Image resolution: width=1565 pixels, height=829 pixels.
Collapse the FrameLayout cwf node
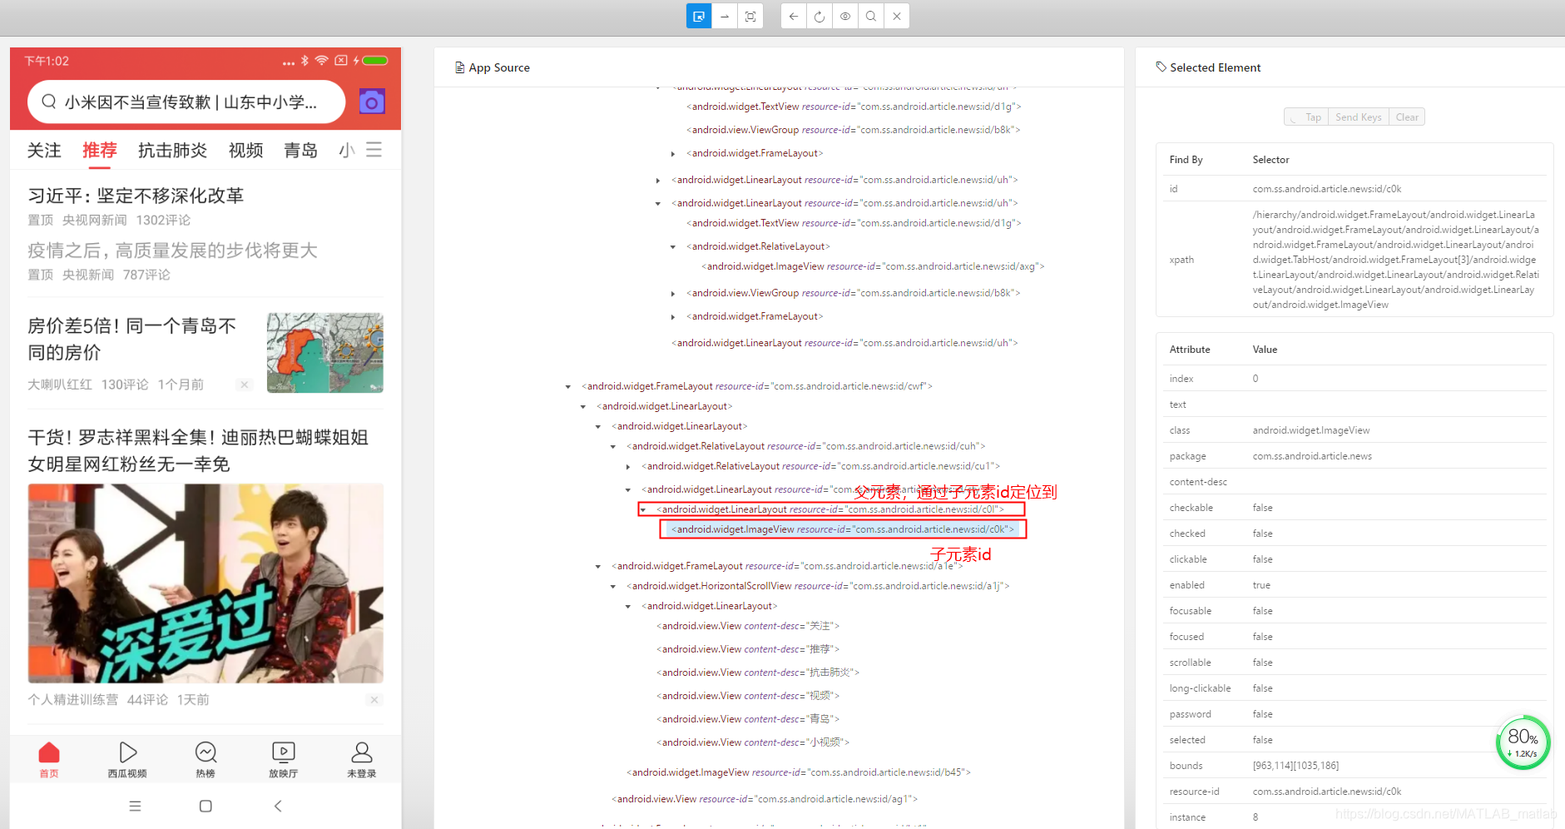coord(568,386)
